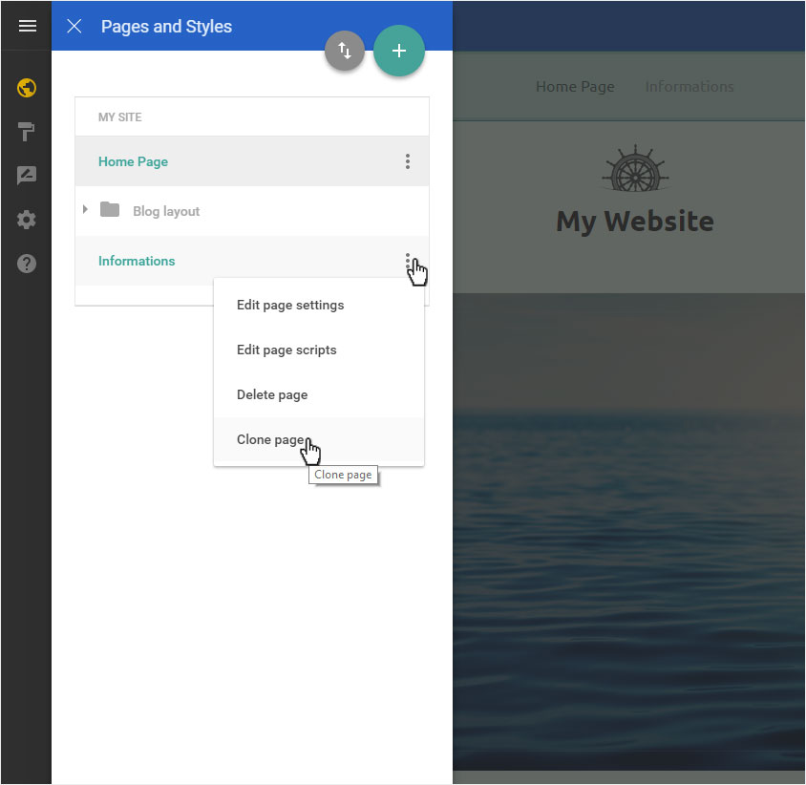Open the feedback comment icon
806x785 pixels.
(26, 176)
